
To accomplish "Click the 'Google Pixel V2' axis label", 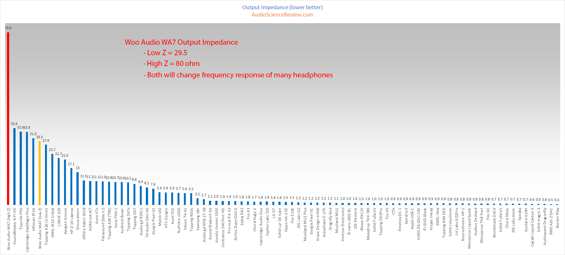I will [153, 221].
